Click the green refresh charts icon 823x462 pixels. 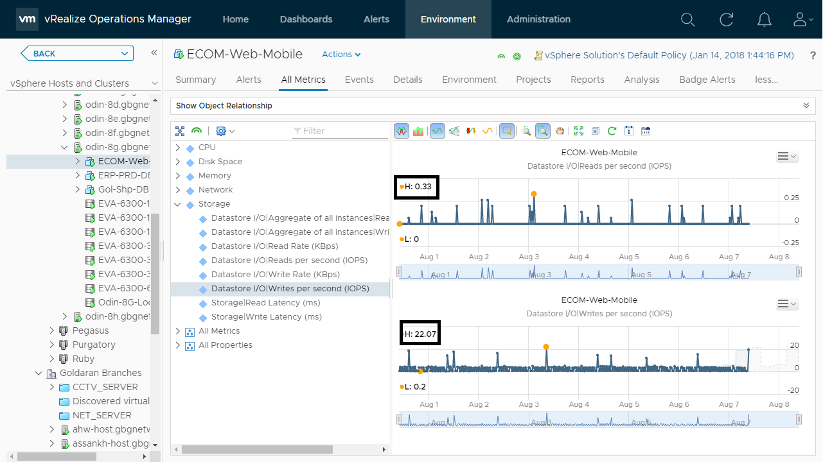click(x=612, y=131)
